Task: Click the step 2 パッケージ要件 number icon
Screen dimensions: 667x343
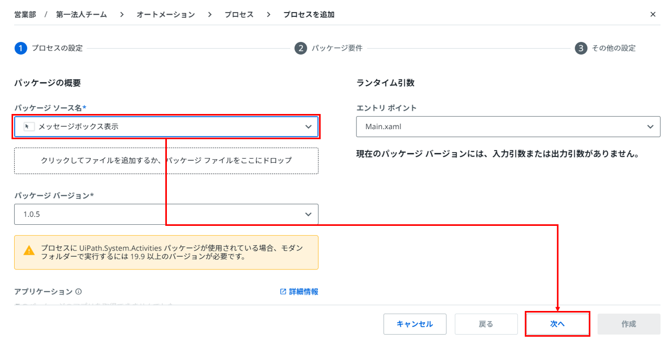Action: click(x=300, y=48)
